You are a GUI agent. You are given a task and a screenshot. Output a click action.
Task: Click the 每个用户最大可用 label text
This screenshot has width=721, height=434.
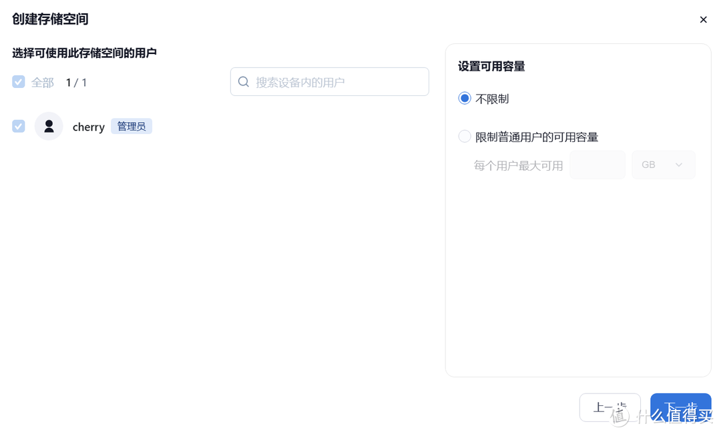click(x=518, y=165)
